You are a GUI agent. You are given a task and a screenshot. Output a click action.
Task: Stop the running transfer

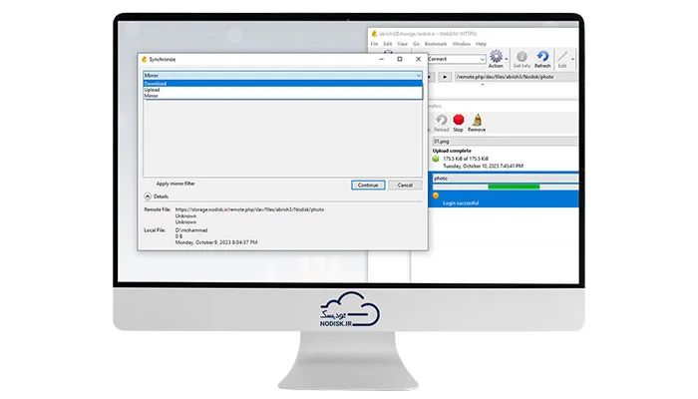point(458,123)
